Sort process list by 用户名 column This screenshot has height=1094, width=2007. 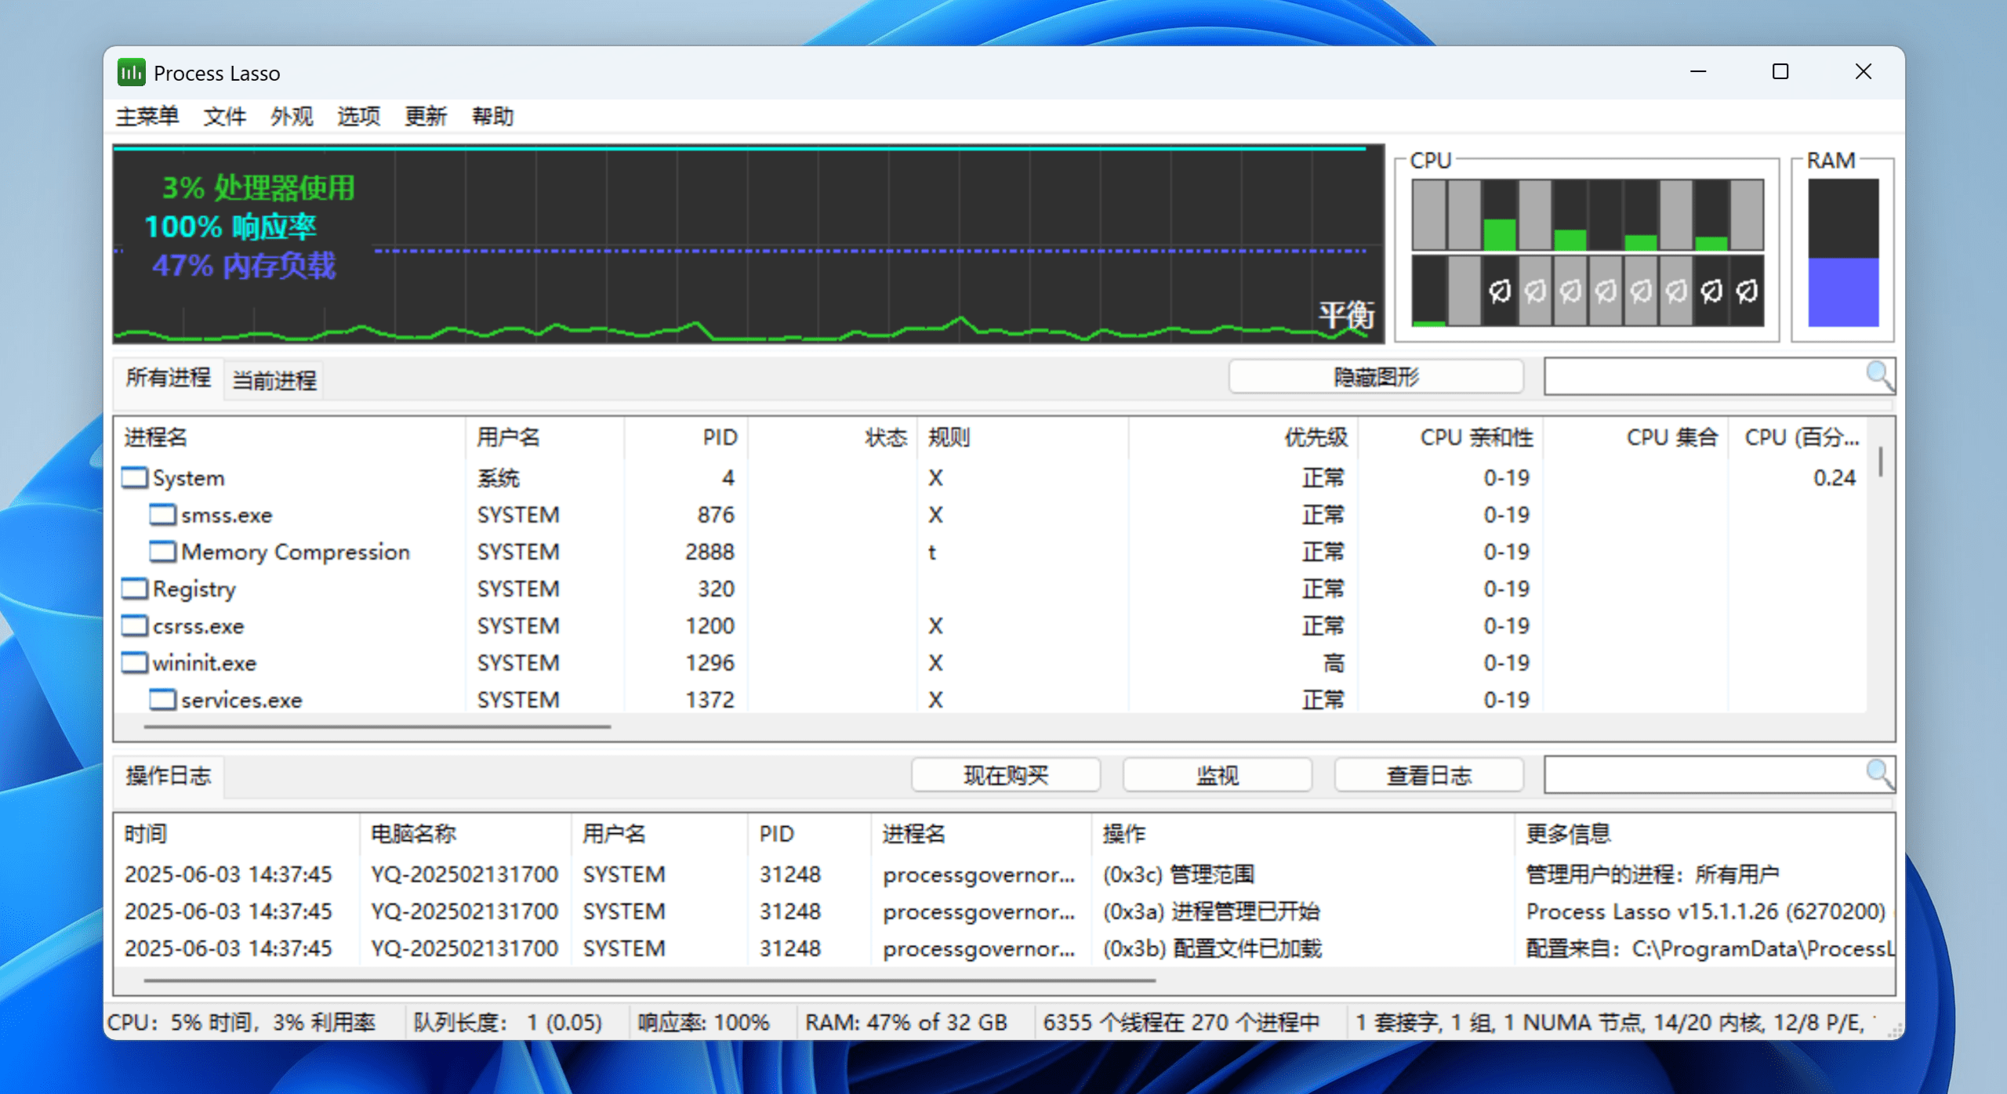pyautogui.click(x=545, y=437)
